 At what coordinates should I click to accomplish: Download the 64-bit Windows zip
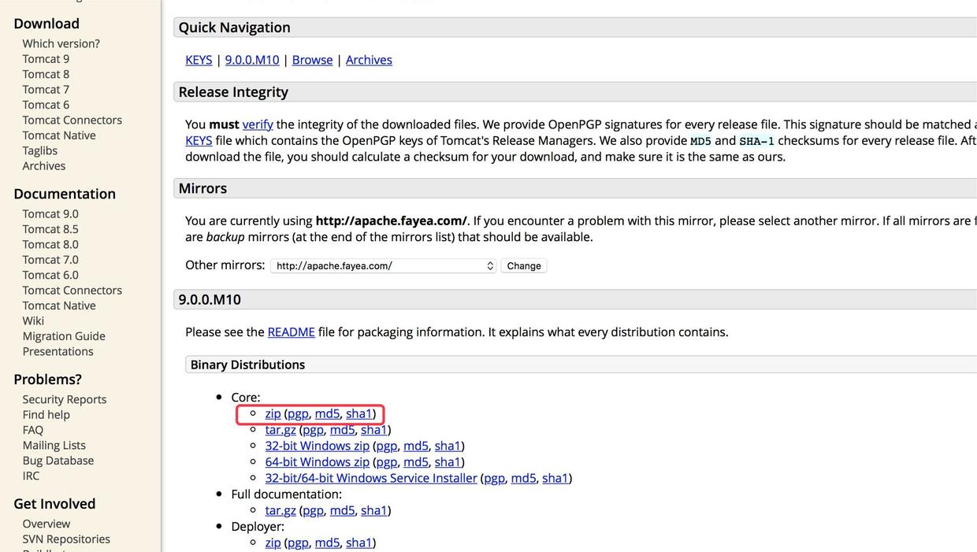317,462
